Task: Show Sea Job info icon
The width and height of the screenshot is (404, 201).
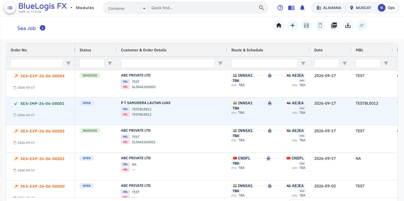Action: pos(42,28)
